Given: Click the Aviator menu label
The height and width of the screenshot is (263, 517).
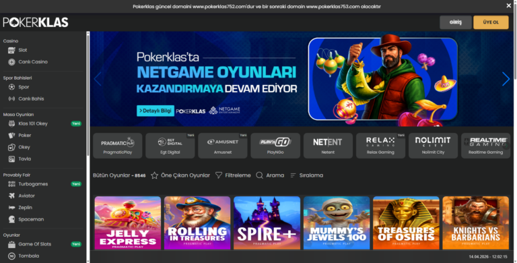Looking at the screenshot, I should (27, 196).
